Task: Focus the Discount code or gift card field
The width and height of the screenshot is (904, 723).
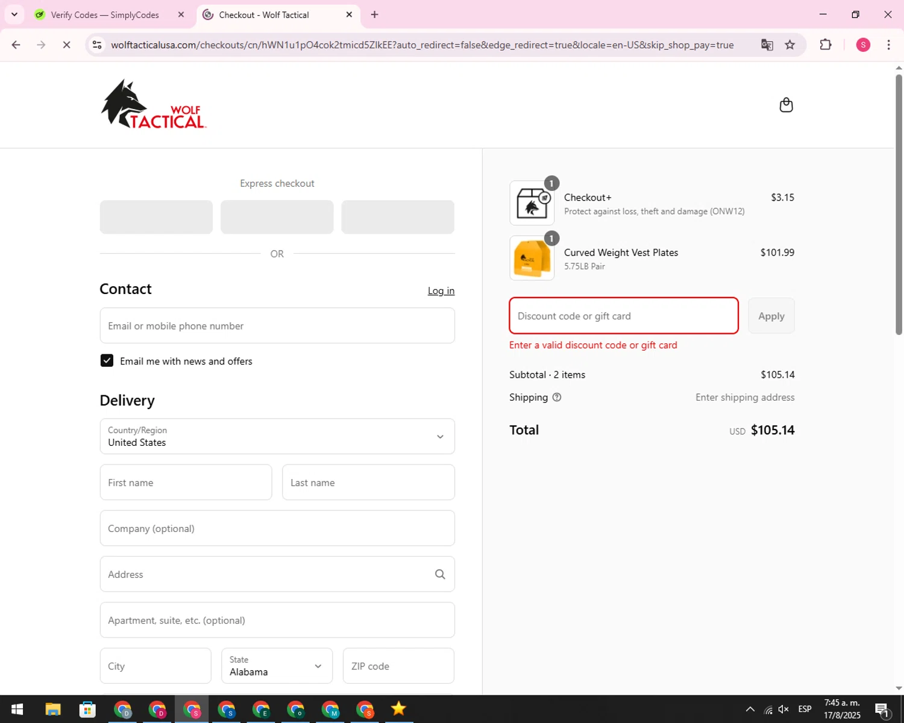Action: click(x=624, y=316)
